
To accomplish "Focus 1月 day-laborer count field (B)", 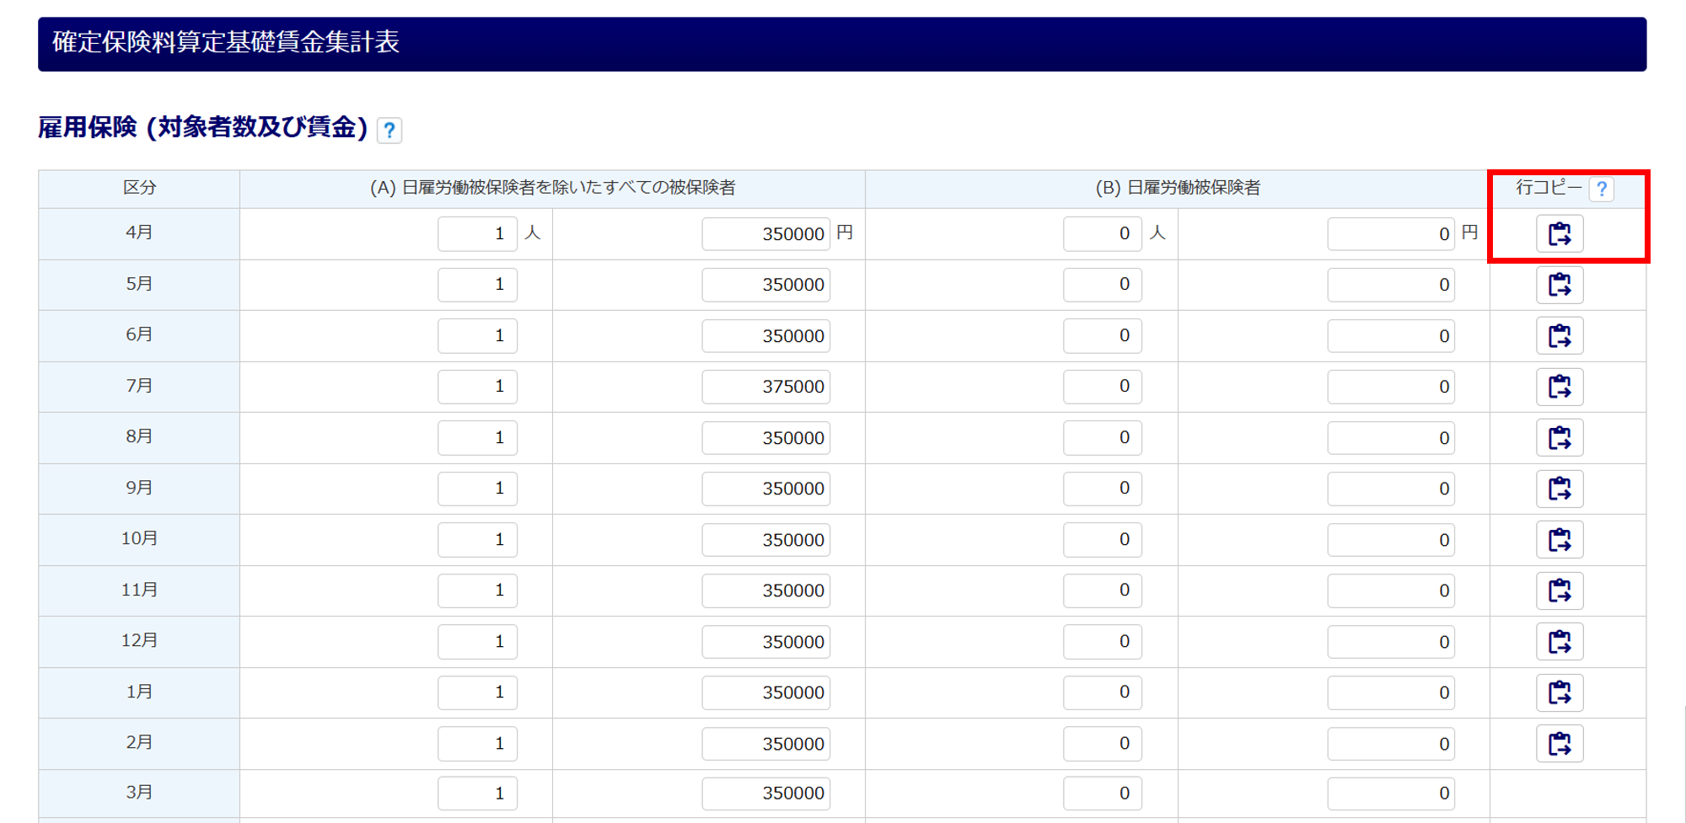I will 1103,692.
